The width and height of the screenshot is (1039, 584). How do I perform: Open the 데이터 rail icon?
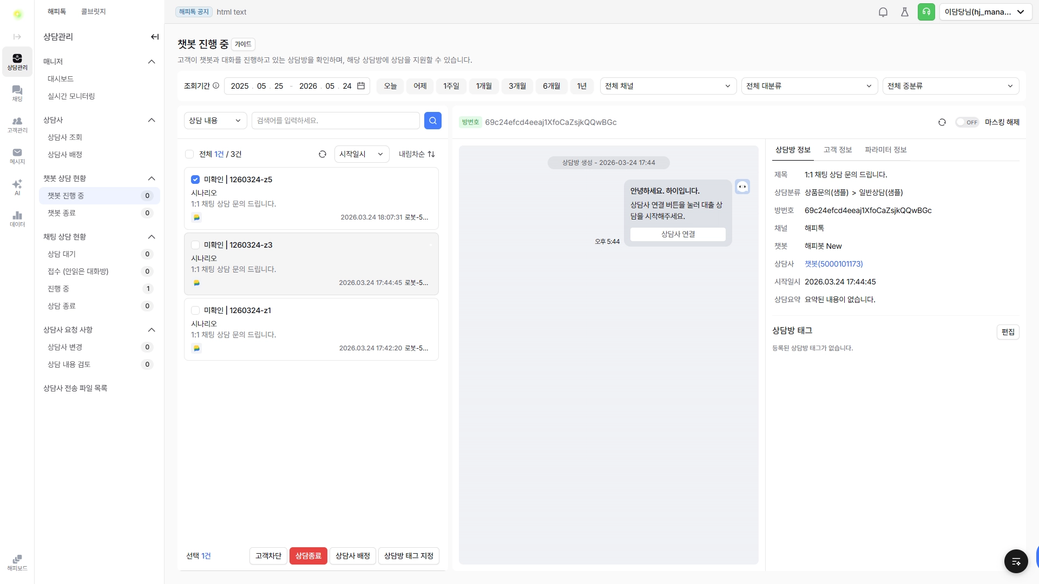pos(17,218)
